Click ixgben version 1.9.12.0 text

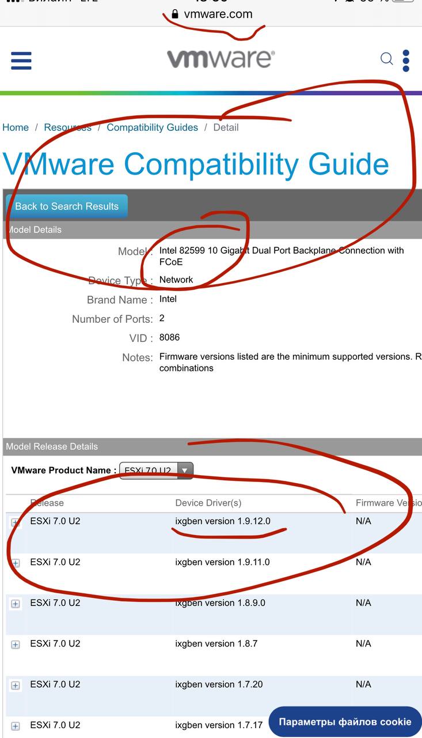click(x=223, y=521)
